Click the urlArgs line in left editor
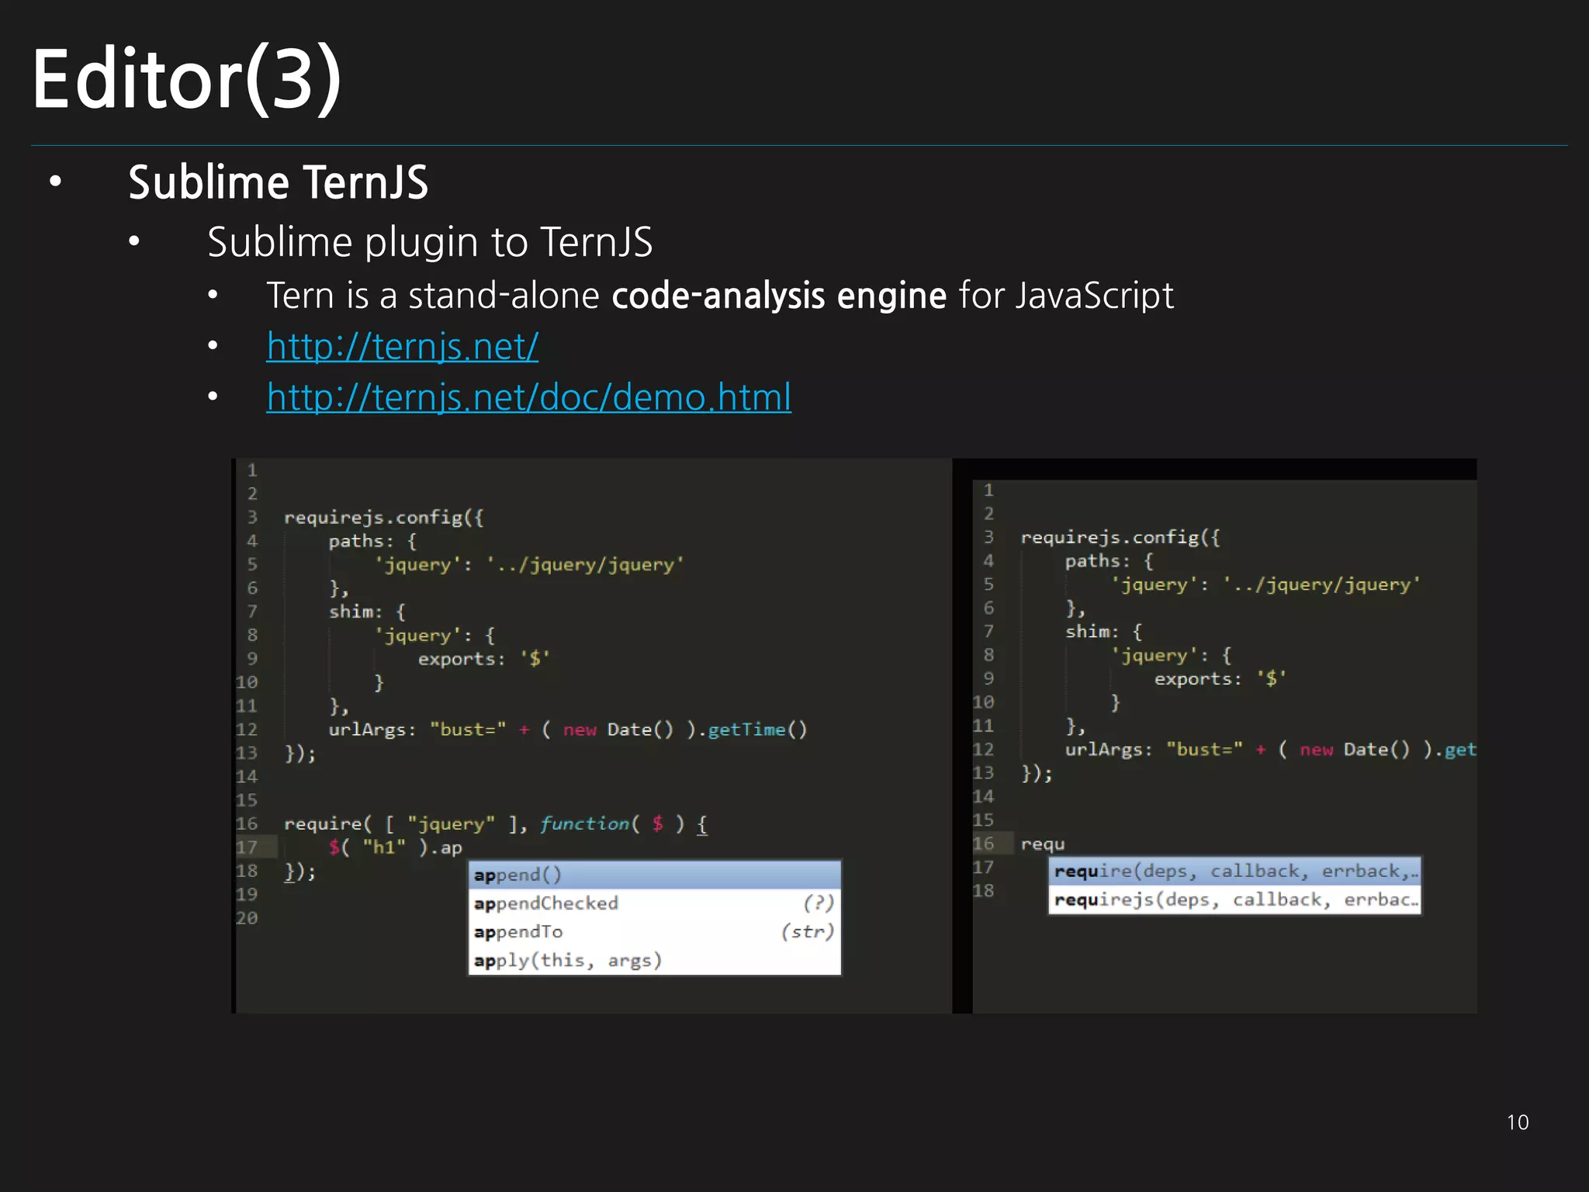 click(568, 729)
